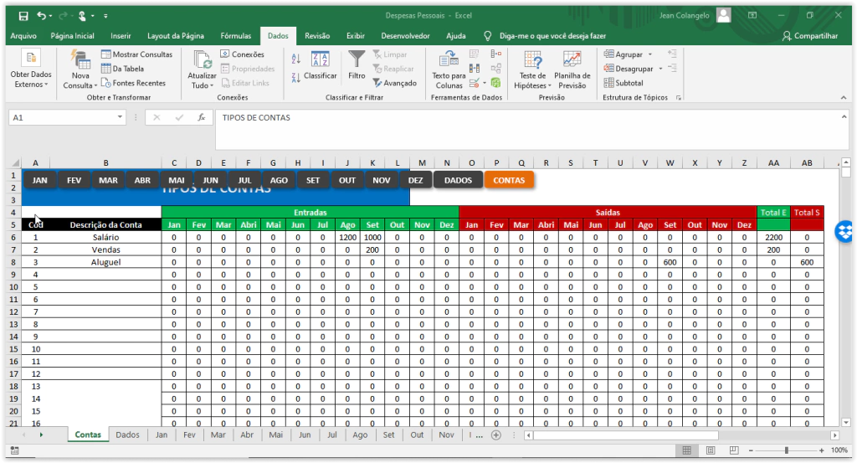This screenshot has height=463, width=857.
Task: Open the Classificar sort dialog
Action: click(320, 64)
